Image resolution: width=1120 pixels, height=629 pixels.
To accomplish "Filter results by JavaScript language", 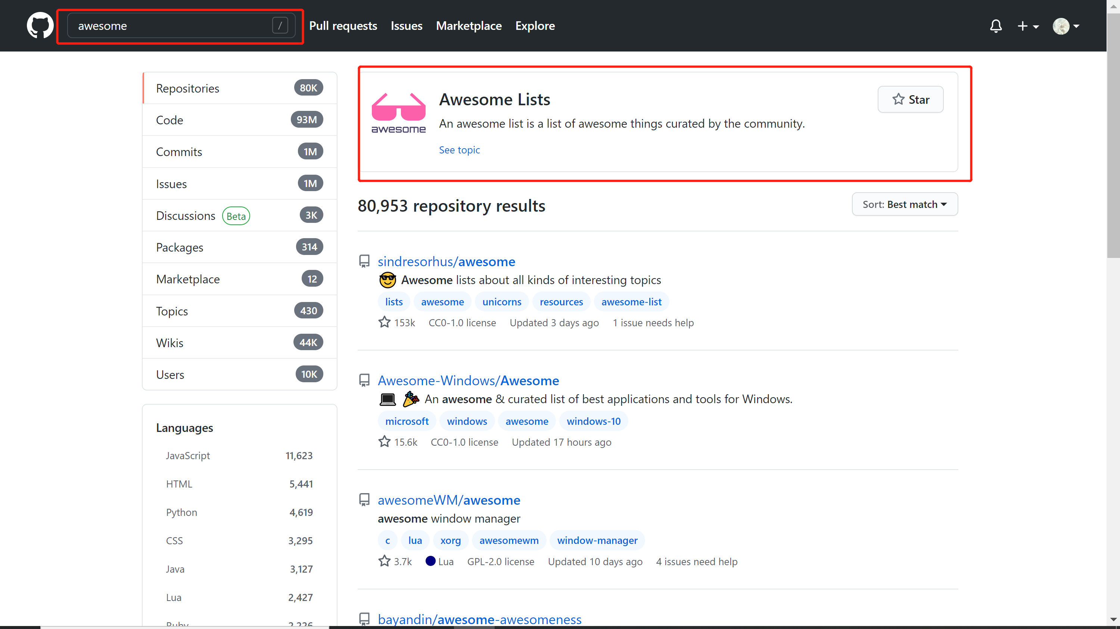I will 188,455.
